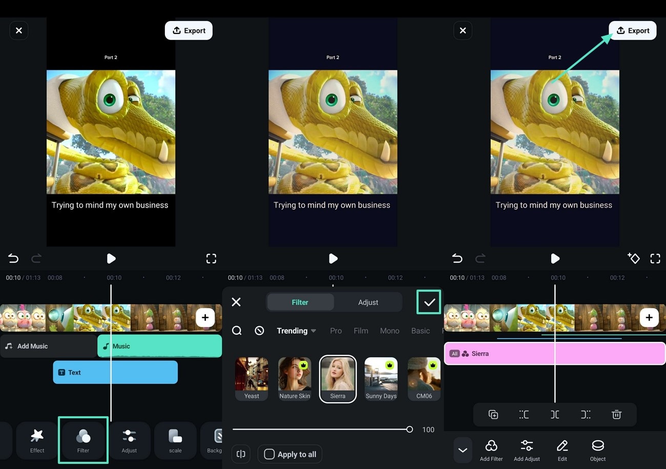This screenshot has height=469, width=666.
Task: Switch to the Adjust tab in the filter panel
Action: point(368,302)
